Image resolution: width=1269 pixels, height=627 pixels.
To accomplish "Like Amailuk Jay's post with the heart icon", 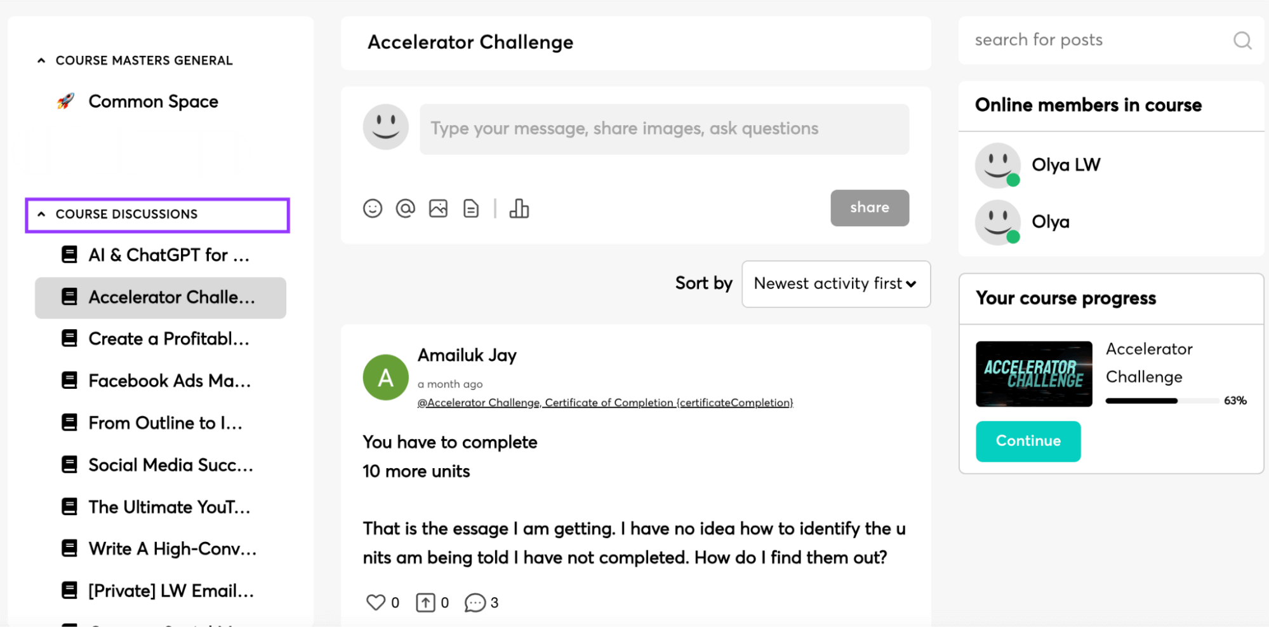I will [376, 602].
